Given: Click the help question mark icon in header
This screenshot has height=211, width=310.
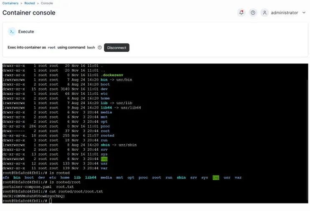Looking at the screenshot, I should pyautogui.click(x=253, y=13).
